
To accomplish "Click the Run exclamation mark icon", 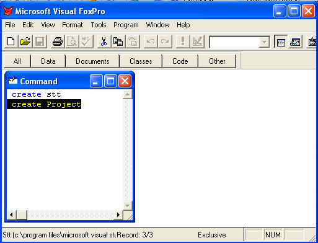I will pyautogui.click(x=183, y=42).
